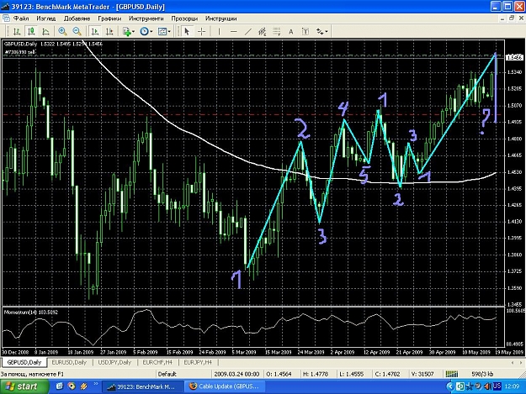Switch to the EURUSD,Daily chart tab
Image resolution: width=526 pixels, height=394 pixels.
(69, 362)
